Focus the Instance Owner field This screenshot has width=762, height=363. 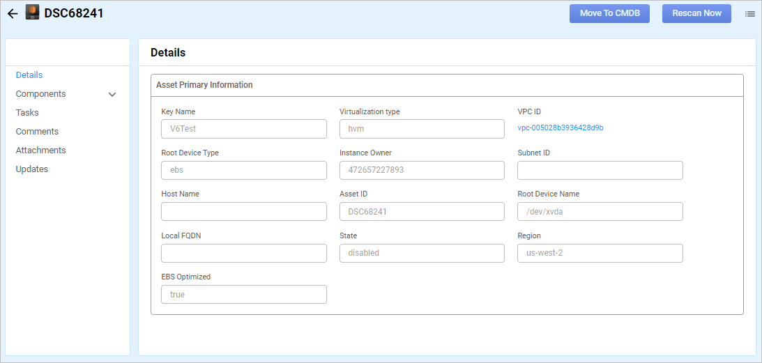click(x=421, y=171)
